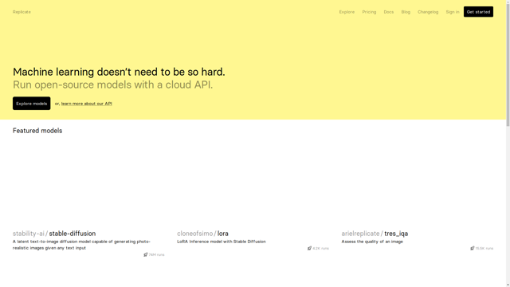Click 'Machine learning doesn't need to be so hard.'
510x287 pixels.
point(119,72)
